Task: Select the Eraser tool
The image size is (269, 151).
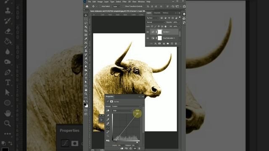Action: pos(86,58)
